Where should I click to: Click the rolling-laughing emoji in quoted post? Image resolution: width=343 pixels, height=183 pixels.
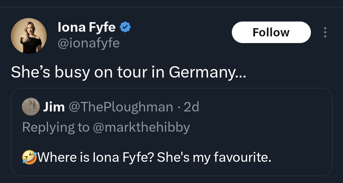(30, 157)
